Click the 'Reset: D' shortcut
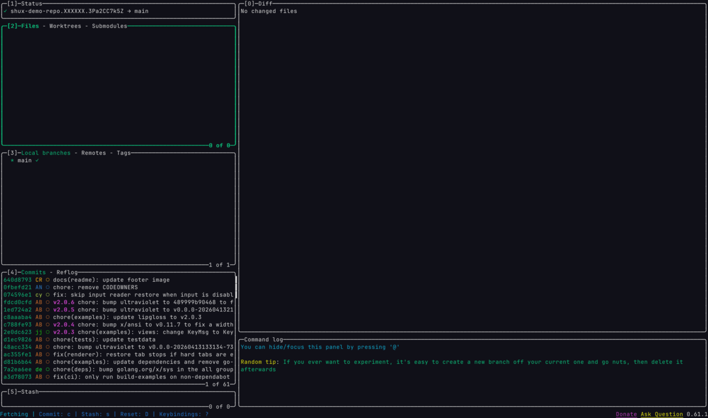Image resolution: width=708 pixels, height=418 pixels. pyautogui.click(x=135, y=414)
